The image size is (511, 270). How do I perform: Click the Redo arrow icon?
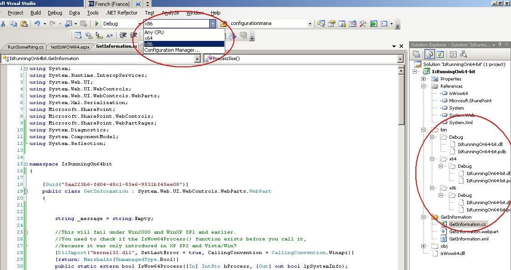pos(52,24)
